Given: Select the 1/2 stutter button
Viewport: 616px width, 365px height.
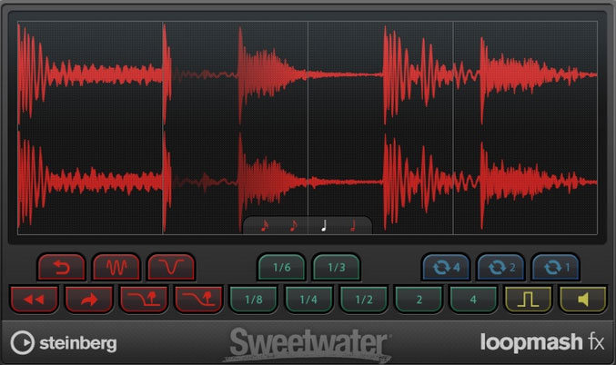Looking at the screenshot, I should tap(364, 300).
